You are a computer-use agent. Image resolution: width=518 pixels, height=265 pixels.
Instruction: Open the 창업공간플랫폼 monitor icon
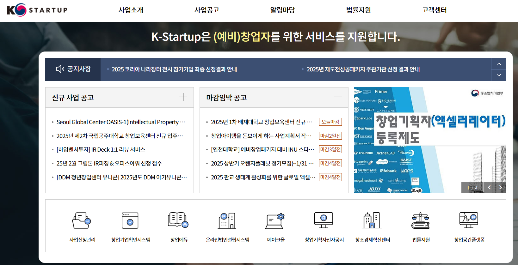click(469, 220)
